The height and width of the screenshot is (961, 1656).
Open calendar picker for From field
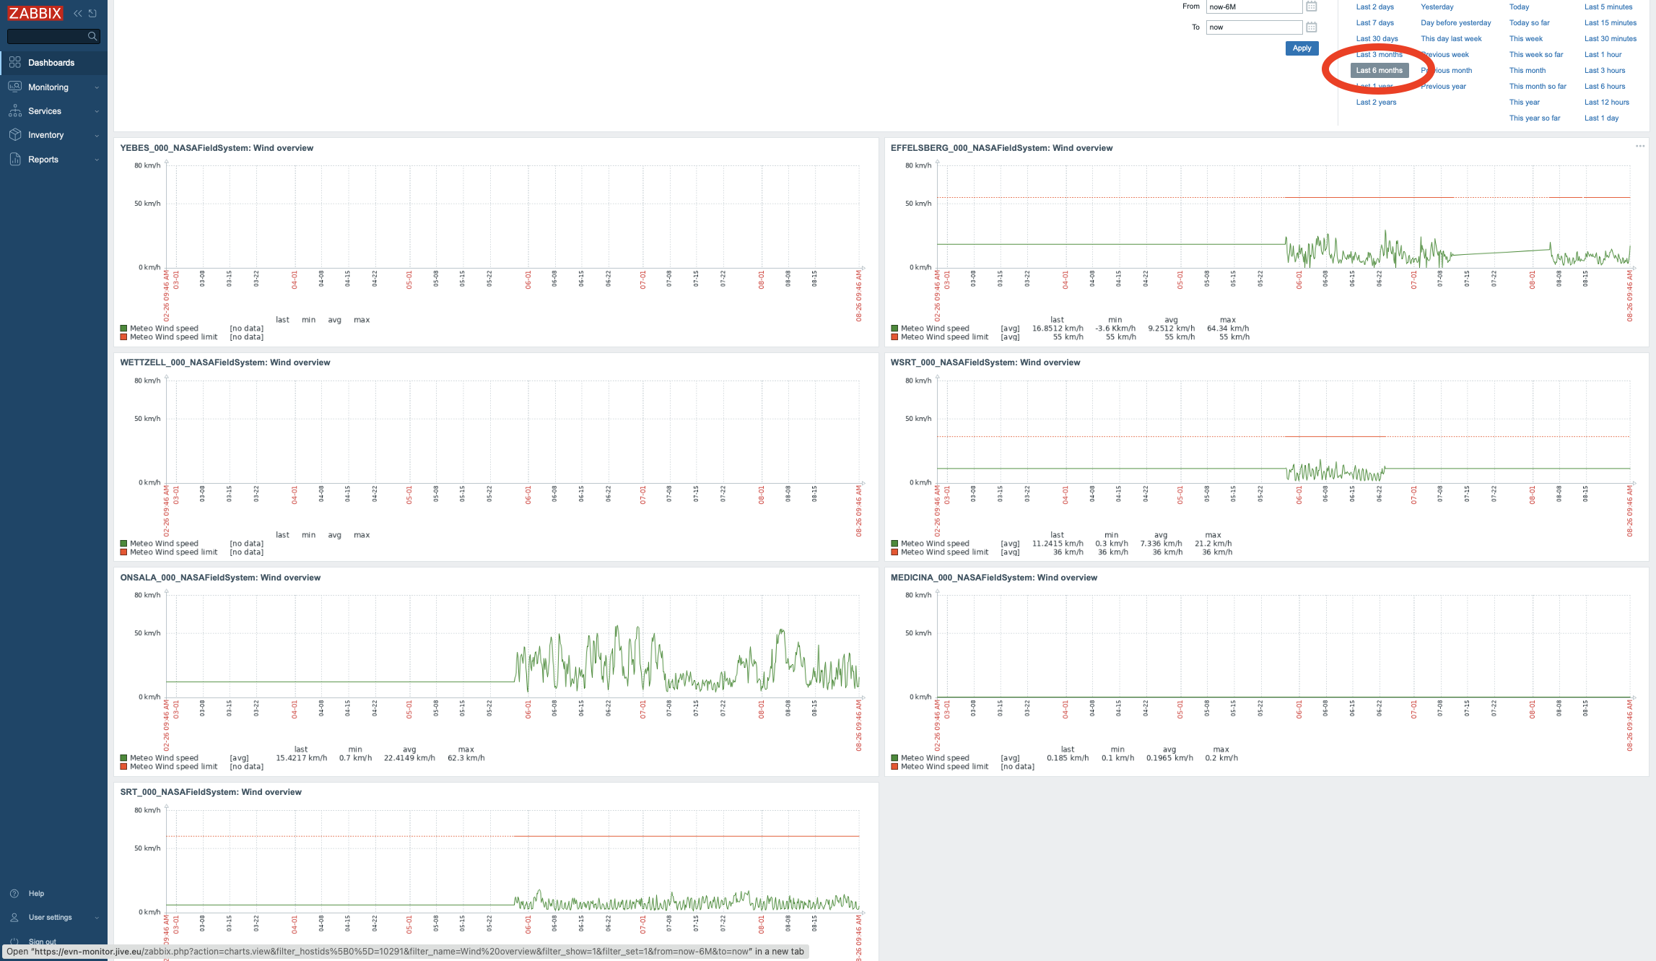pos(1312,6)
